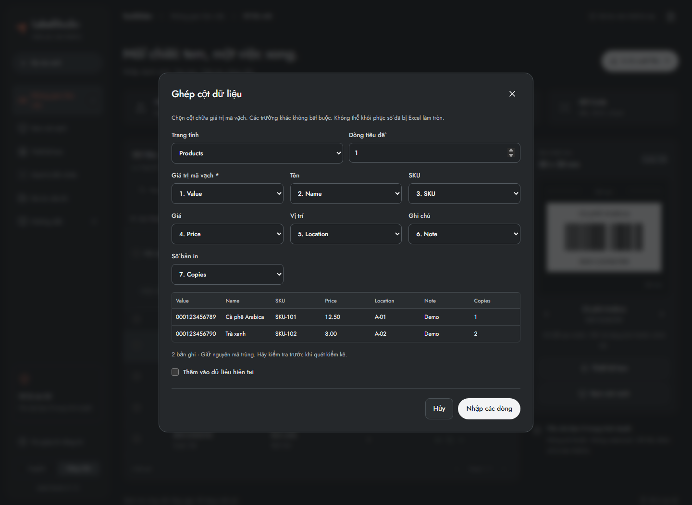The width and height of the screenshot is (692, 505).
Task: Decrease Dòng tiêu đề with the down arrow
Action: click(x=511, y=155)
